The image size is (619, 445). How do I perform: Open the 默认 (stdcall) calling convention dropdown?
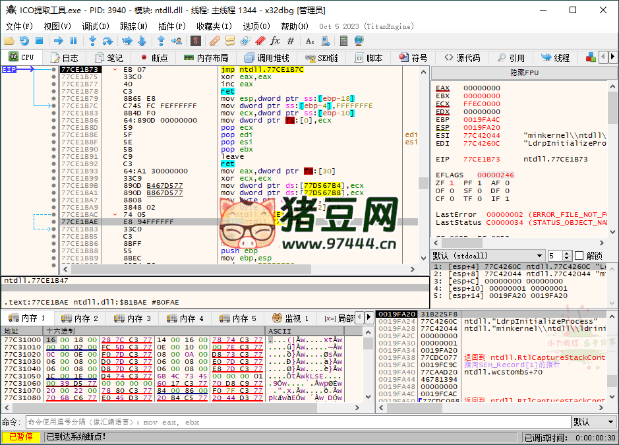[x=494, y=255]
